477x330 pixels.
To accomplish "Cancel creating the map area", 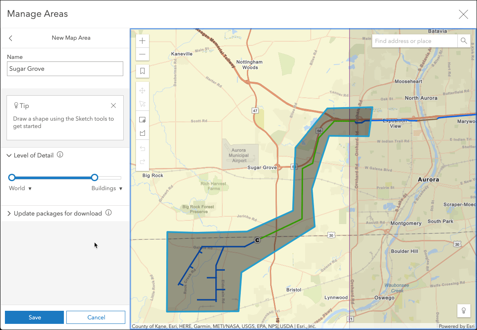I will (x=95, y=317).
